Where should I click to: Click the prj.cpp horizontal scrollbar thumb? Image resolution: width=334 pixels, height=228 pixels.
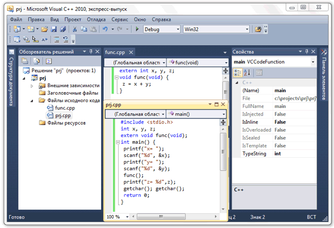click(161, 217)
